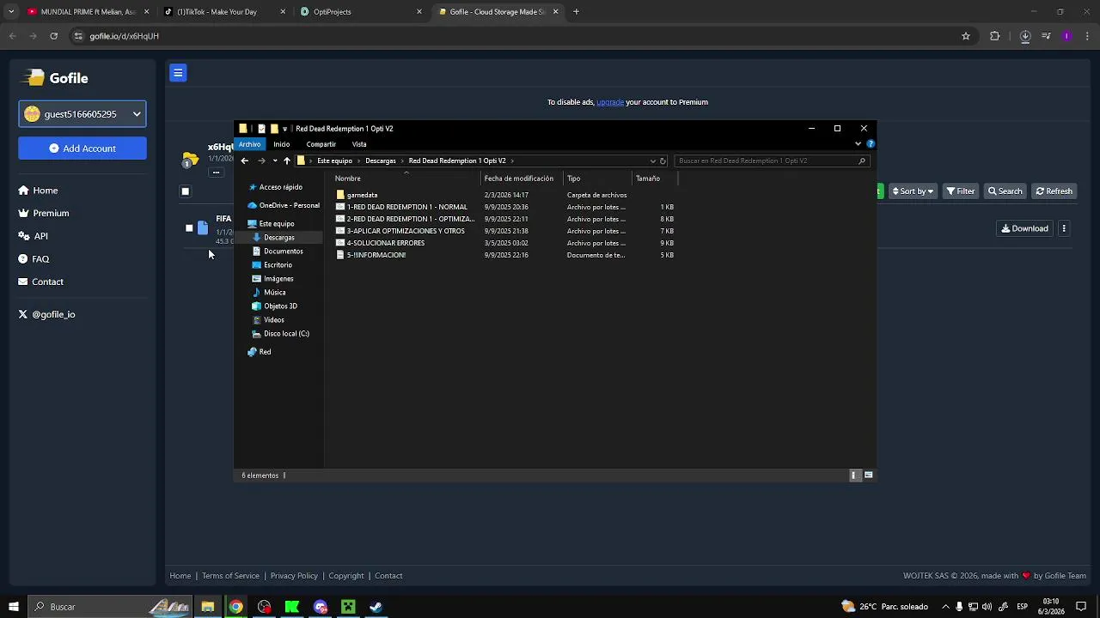The image size is (1100, 618).
Task: Expand the Explorer ribbon with the chevron
Action: click(858, 144)
